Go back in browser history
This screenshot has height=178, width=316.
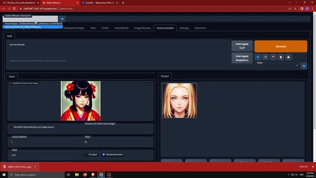tap(3, 9)
